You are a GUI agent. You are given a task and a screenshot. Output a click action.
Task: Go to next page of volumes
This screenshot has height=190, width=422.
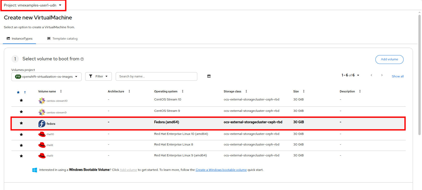(382, 75)
